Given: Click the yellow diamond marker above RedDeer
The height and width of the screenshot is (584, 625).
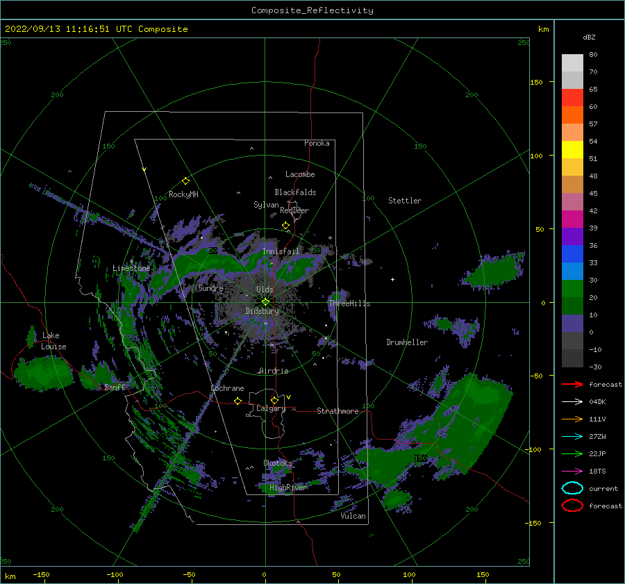Looking at the screenshot, I should 285,226.
